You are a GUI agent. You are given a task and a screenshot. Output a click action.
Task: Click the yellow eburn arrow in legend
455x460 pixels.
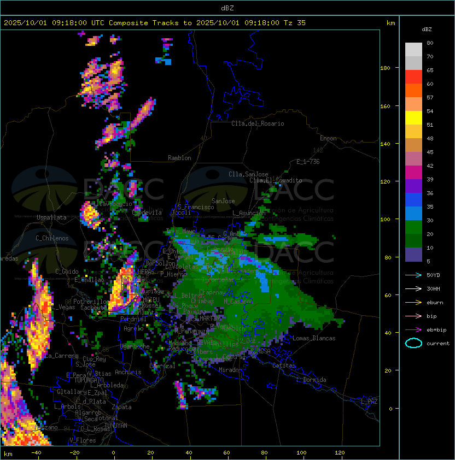pos(413,303)
